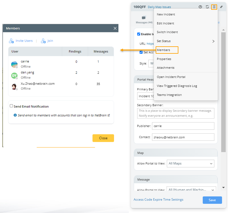Click carrie's avatar picture
228x213 pixels.
[x=14, y=64]
